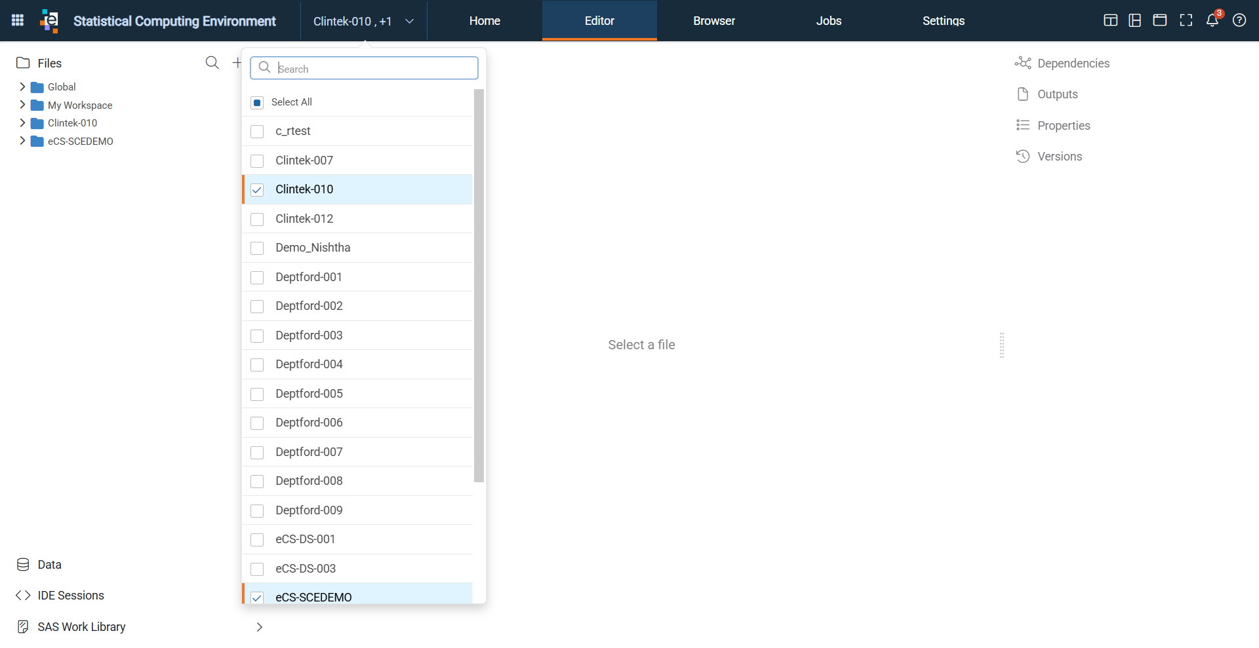Click the plus icon to add a file
Viewport: 1259px width, 648px height.
coord(237,63)
